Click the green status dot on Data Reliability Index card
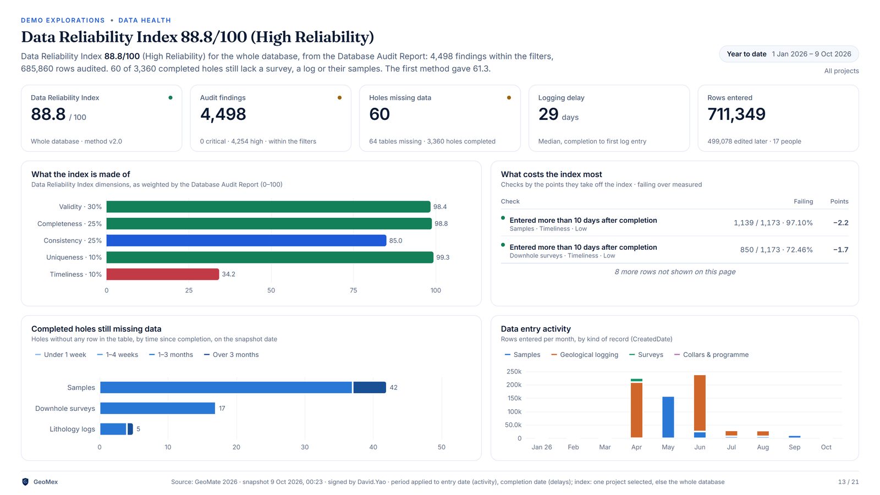 [x=170, y=98]
